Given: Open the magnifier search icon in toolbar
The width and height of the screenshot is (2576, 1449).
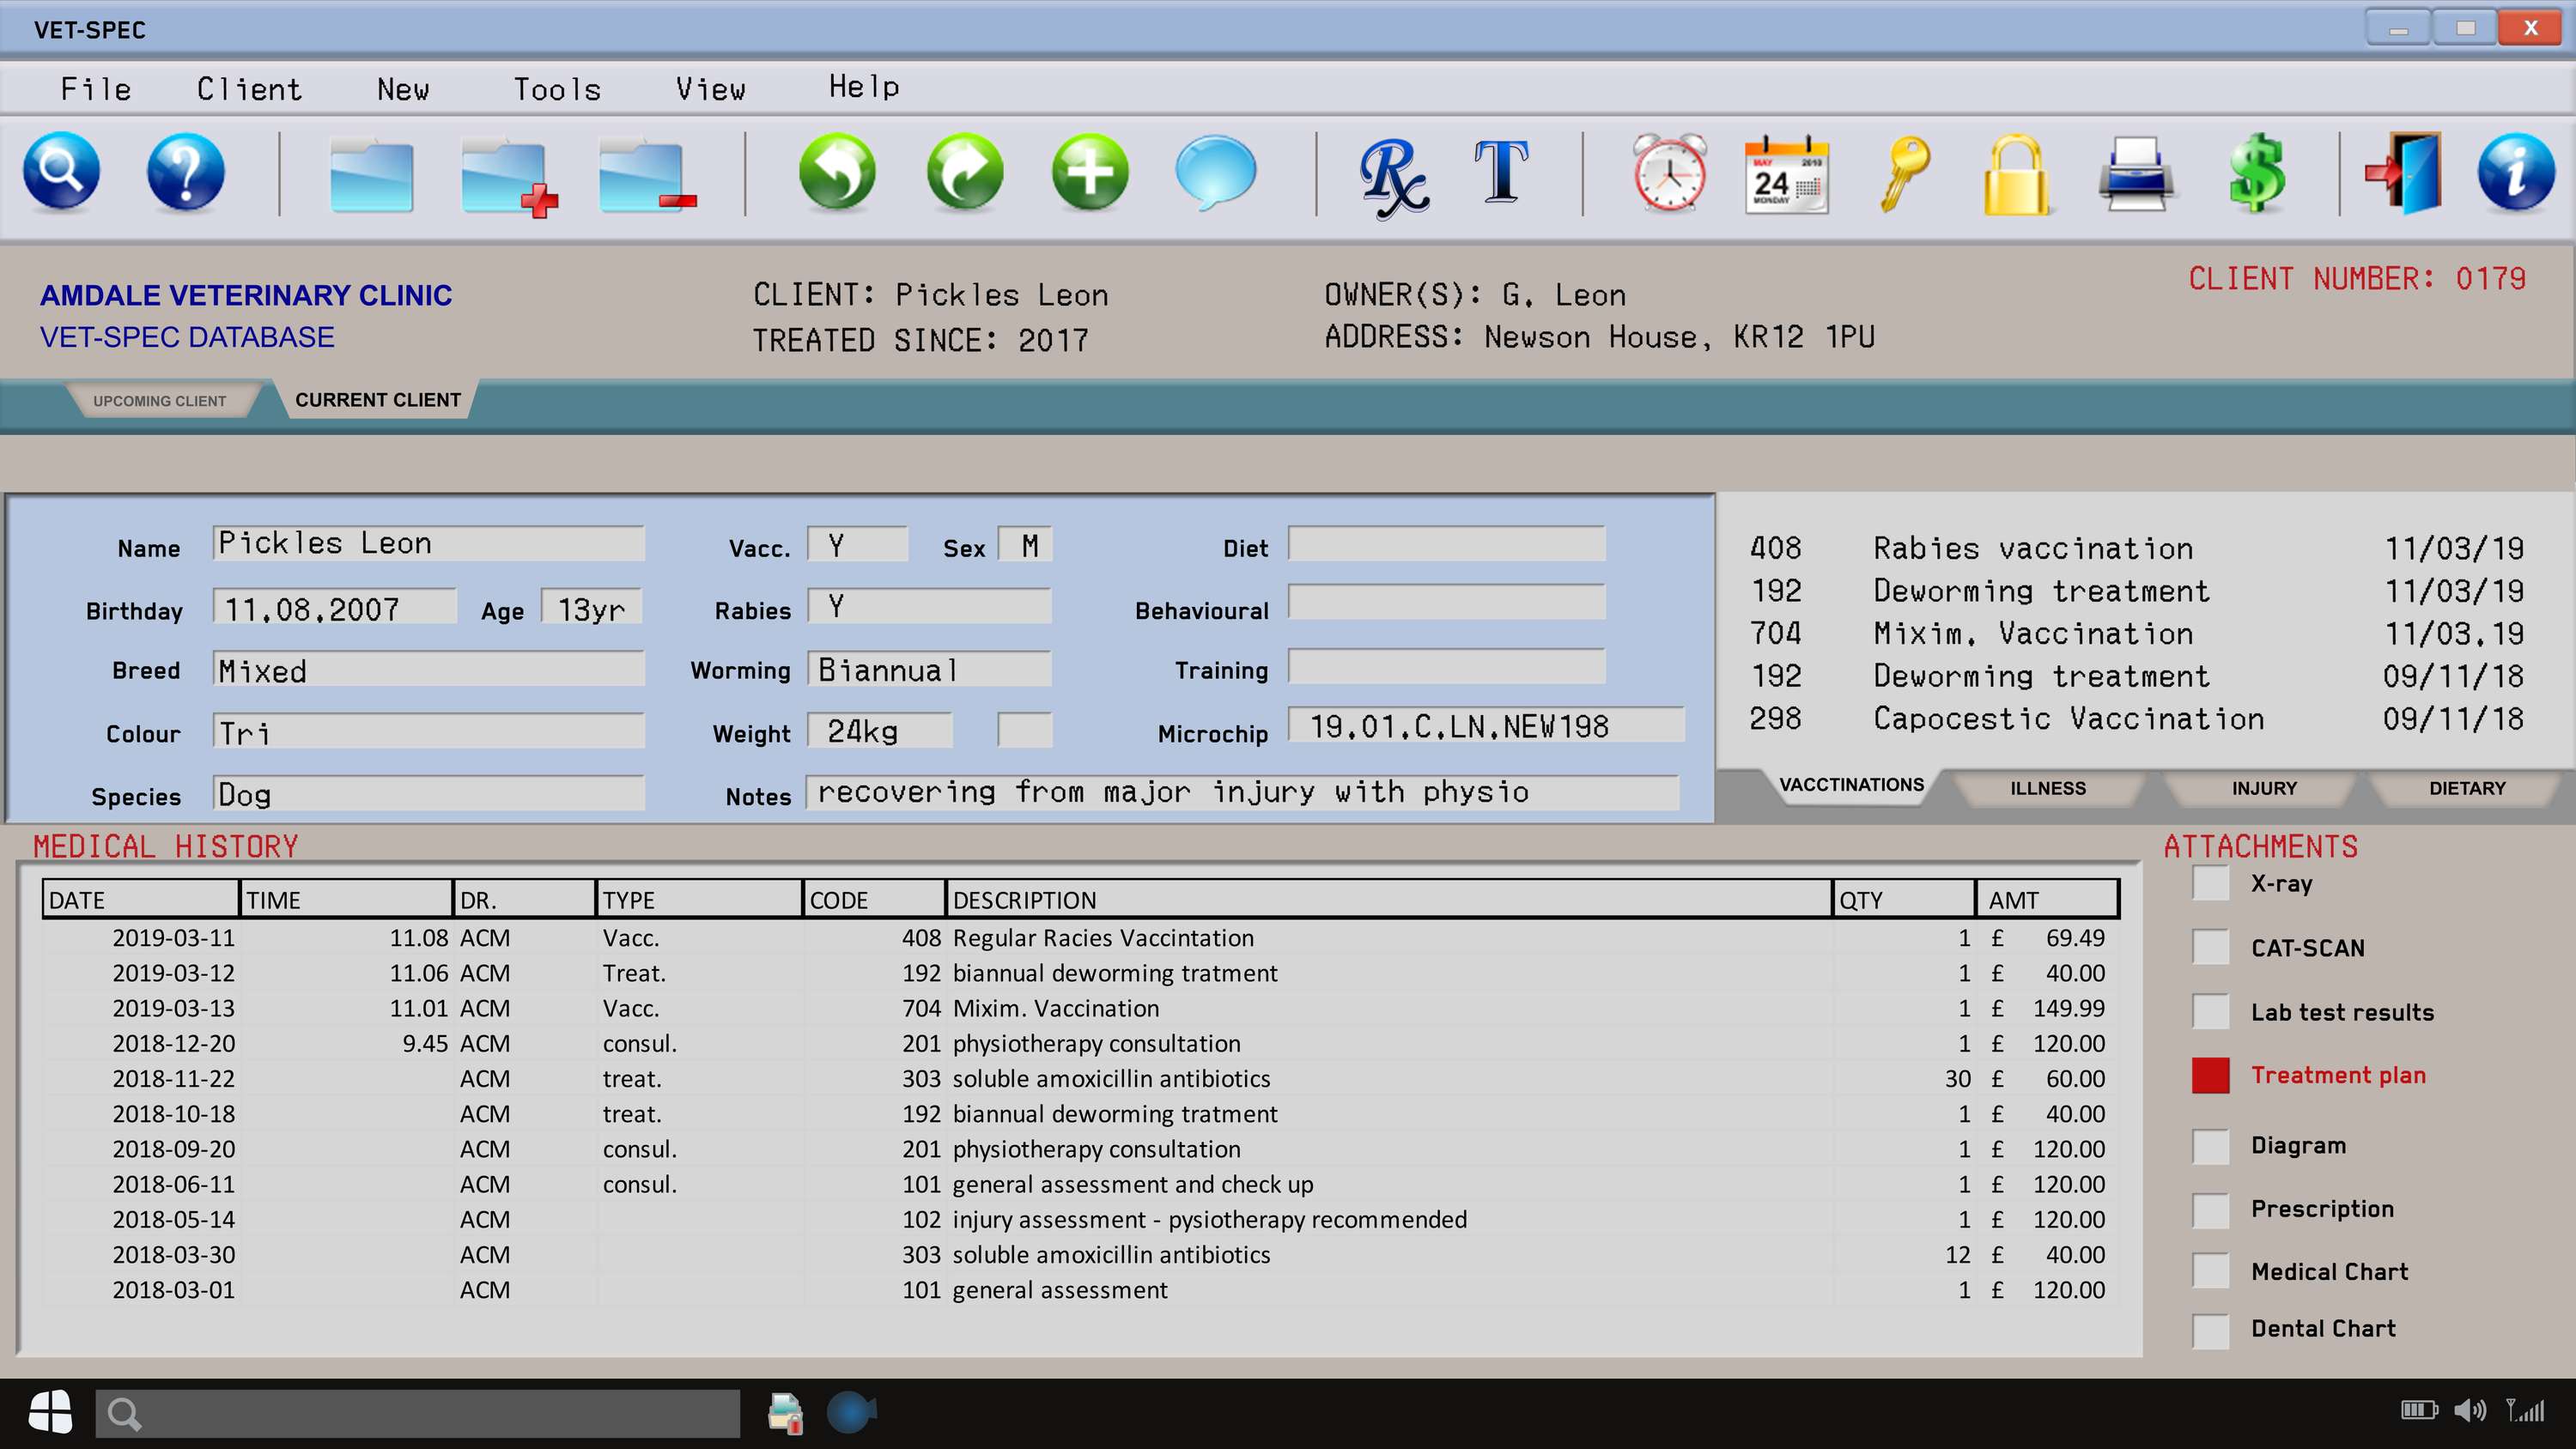Looking at the screenshot, I should 62,172.
